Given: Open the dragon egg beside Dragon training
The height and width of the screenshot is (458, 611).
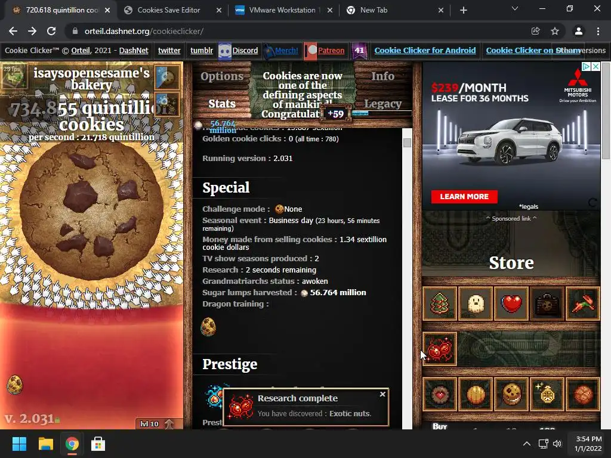Looking at the screenshot, I should (208, 326).
